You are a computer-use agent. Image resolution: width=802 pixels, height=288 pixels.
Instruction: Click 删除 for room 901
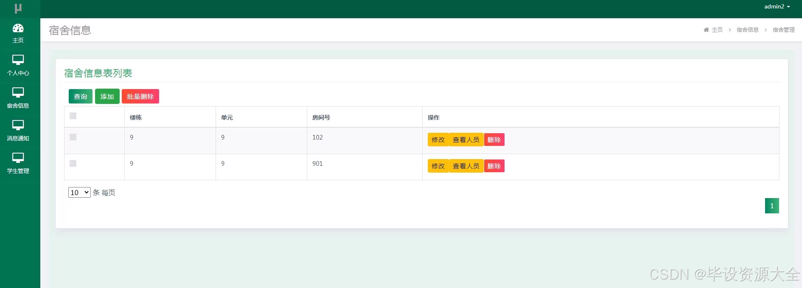494,166
